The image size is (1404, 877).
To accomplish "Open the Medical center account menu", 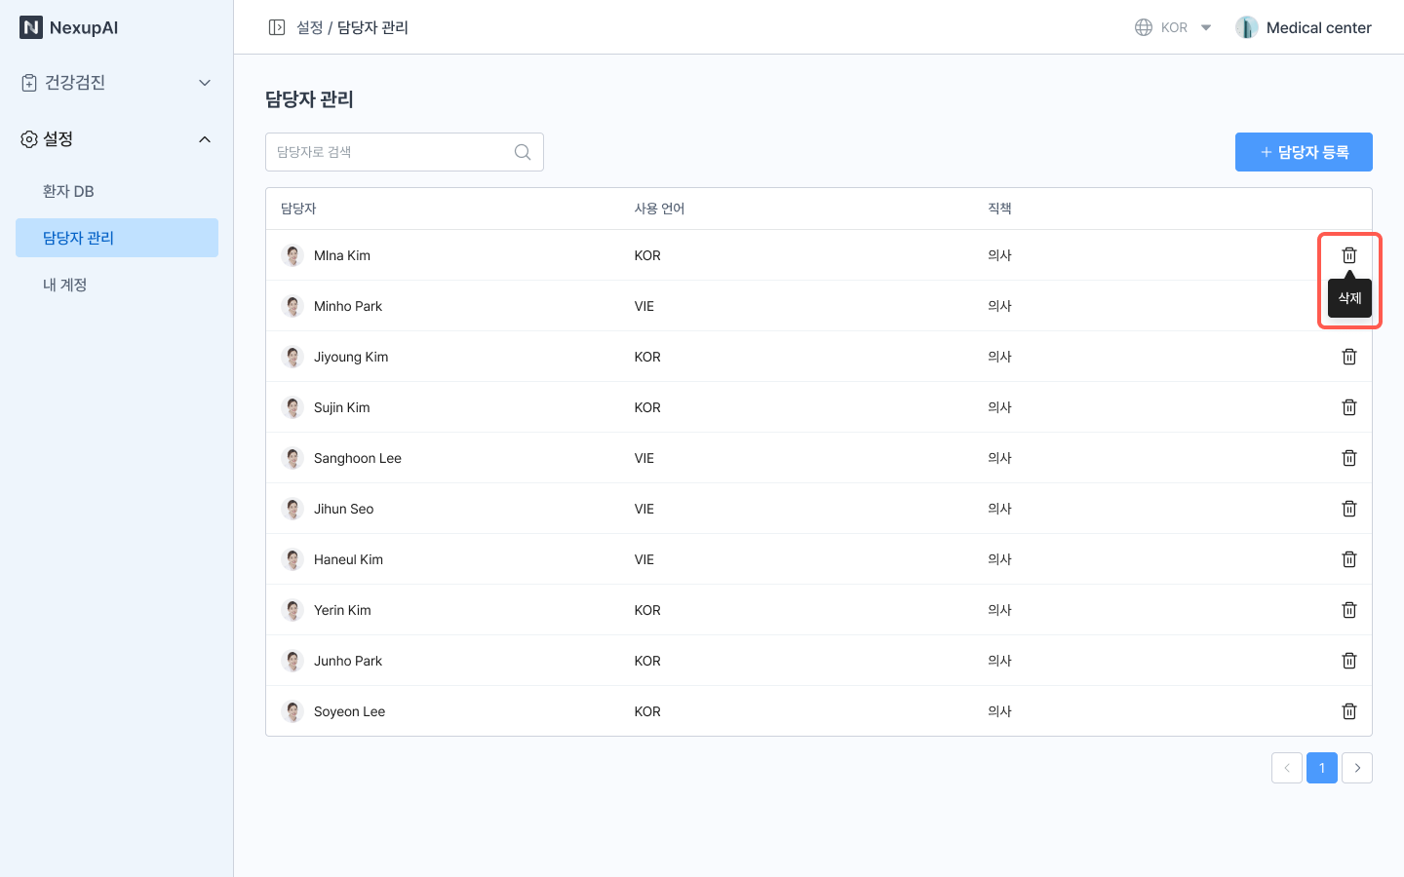I will click(x=1303, y=27).
